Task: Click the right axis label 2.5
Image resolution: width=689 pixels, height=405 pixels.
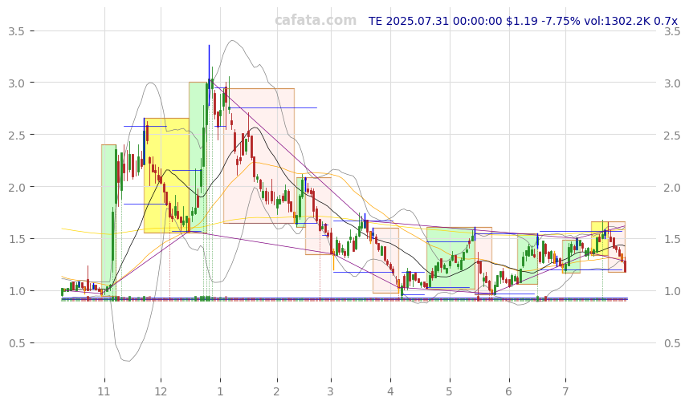Action: tap(672, 135)
